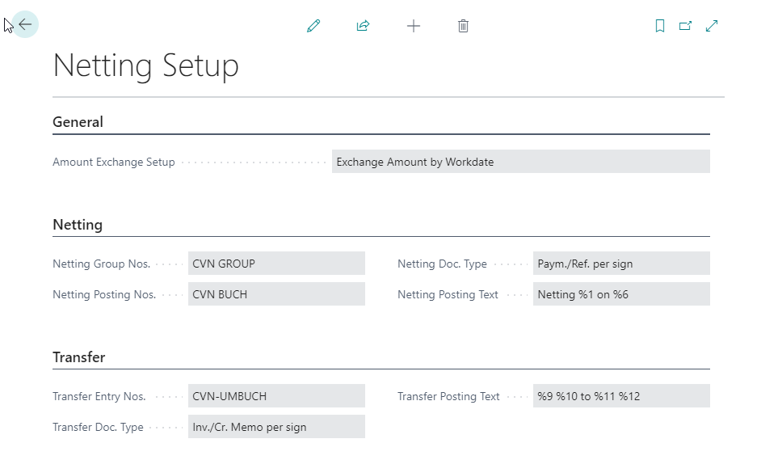Expand page with the full-screen arrows icon
This screenshot has width=778, height=460.
[x=712, y=26]
